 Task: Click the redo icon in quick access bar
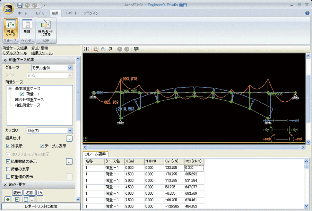point(35,6)
